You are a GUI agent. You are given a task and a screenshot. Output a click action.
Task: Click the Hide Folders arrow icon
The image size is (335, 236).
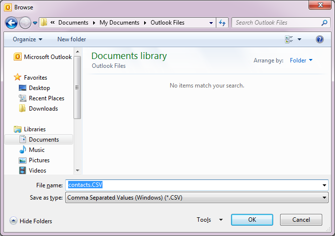(x=13, y=221)
